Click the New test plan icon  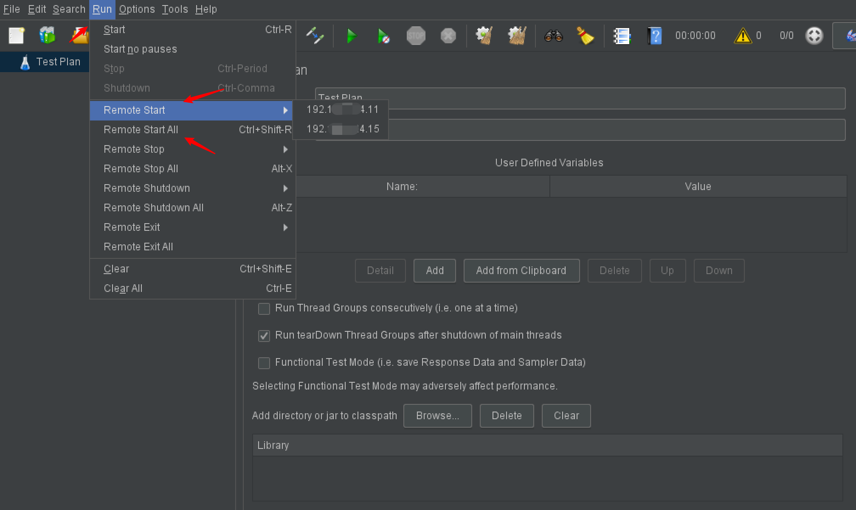17,36
